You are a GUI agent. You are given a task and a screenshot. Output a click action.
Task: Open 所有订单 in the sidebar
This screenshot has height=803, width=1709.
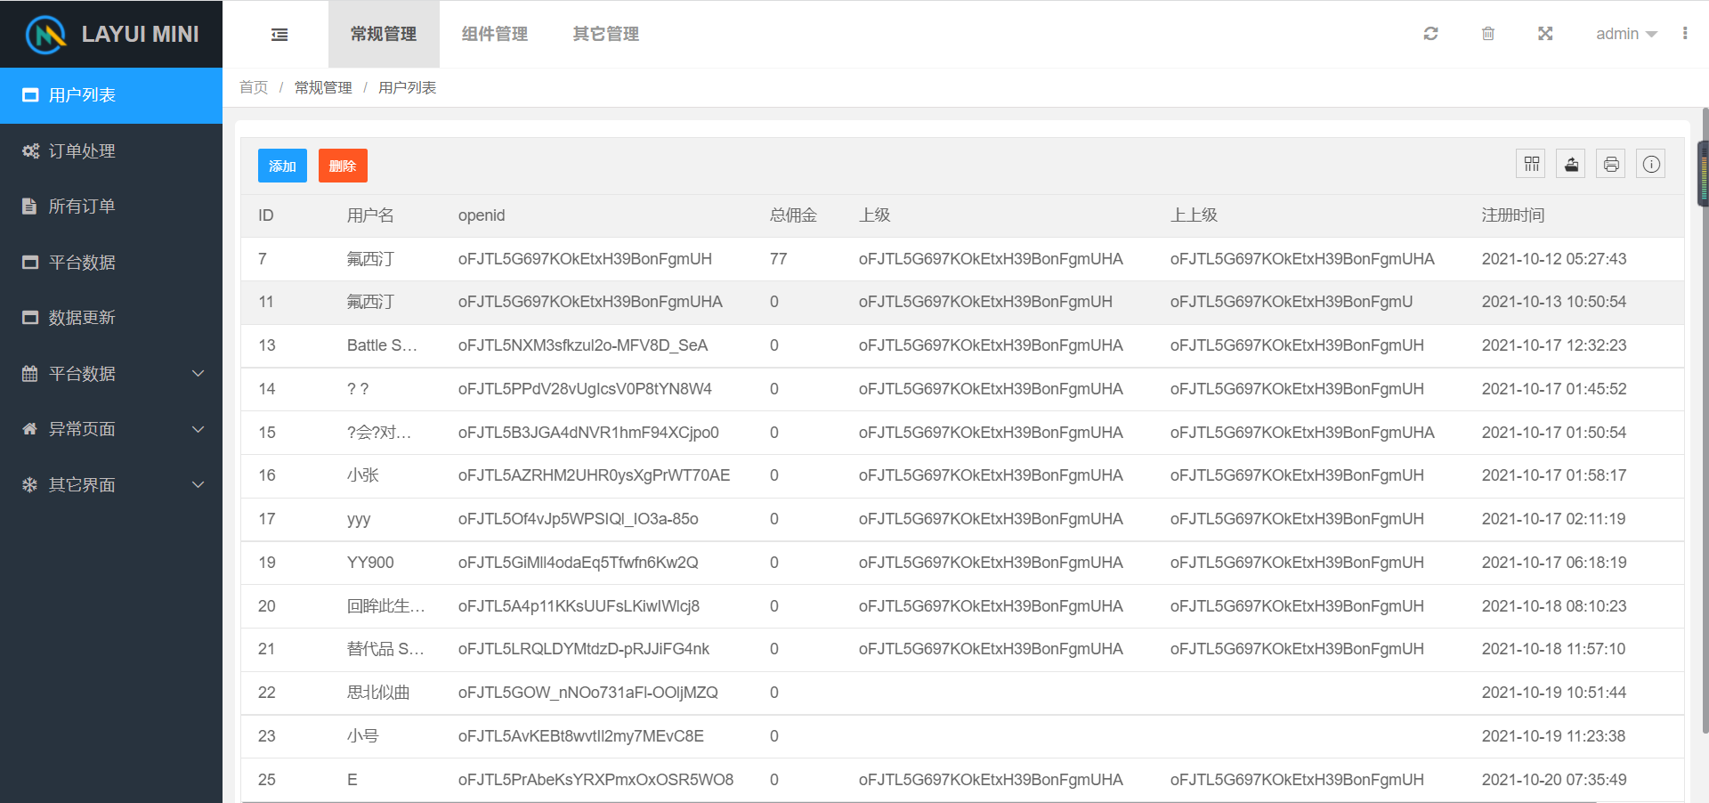point(111,207)
